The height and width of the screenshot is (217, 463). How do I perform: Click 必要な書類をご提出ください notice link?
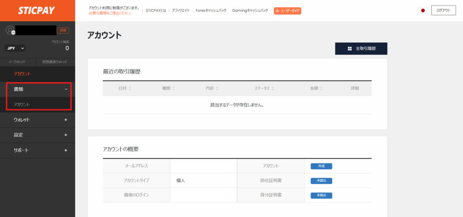tap(110, 13)
